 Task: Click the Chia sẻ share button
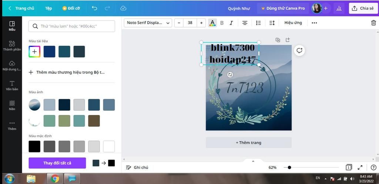click(x=363, y=8)
